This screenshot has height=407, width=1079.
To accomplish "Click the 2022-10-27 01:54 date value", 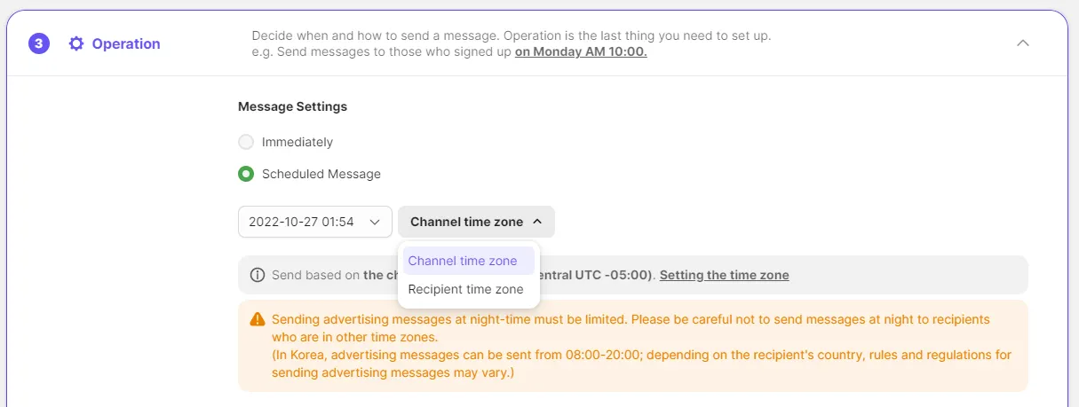I will click(301, 222).
